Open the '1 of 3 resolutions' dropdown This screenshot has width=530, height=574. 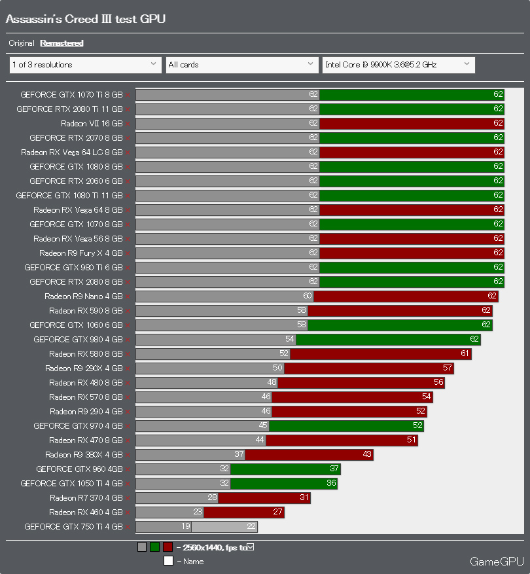85,65
